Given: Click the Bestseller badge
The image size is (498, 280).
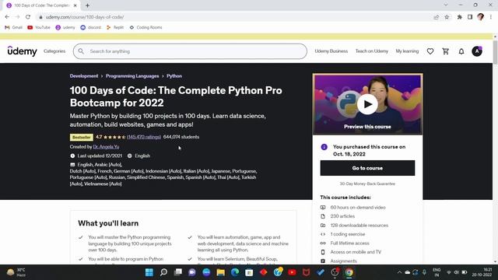Looking at the screenshot, I should pyautogui.click(x=81, y=137).
